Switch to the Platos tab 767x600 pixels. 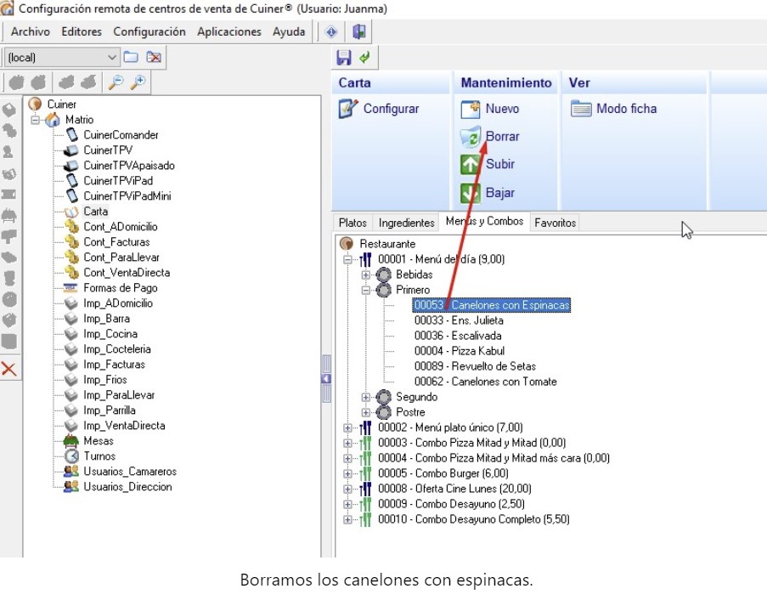coord(352,224)
